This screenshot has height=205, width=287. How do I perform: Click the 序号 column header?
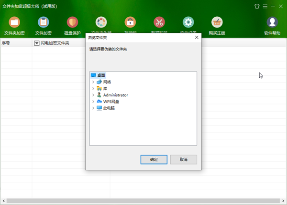16,43
